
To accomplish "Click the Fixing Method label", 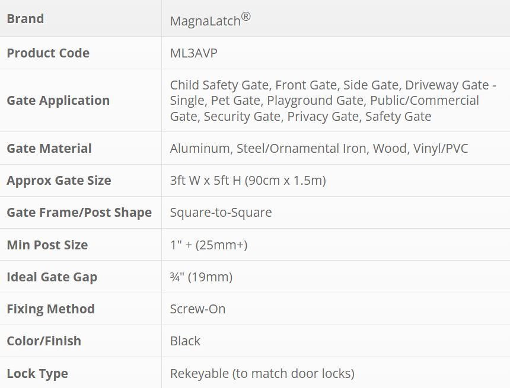I will click(x=50, y=309).
